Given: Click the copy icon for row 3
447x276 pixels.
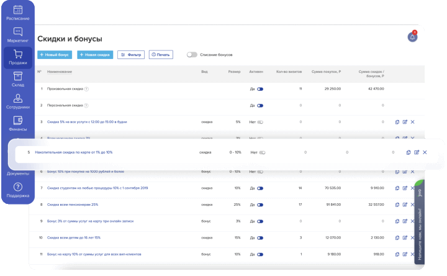Looking at the screenshot, I should pyautogui.click(x=397, y=122).
